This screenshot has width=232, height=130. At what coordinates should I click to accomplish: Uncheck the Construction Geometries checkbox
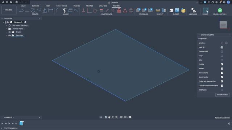point(221,86)
